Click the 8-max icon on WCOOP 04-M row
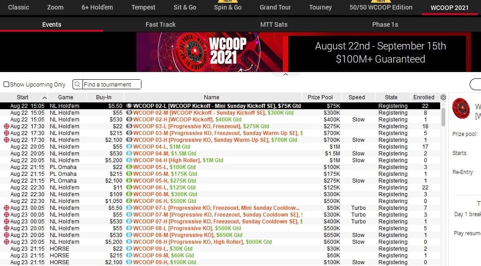 [129, 154]
